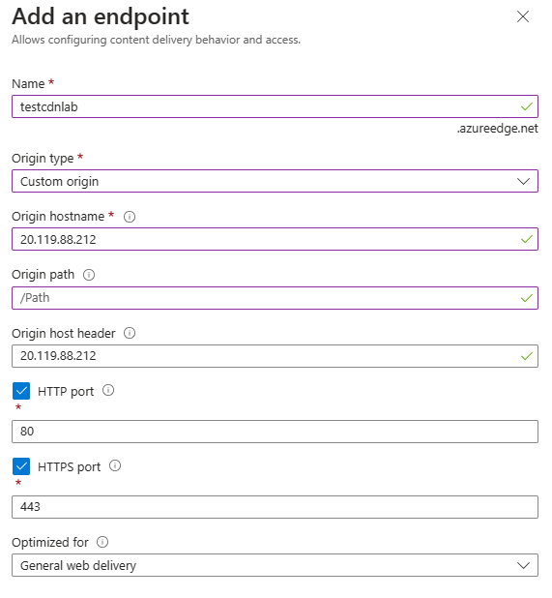Uncheck the HTTPS port checkbox
This screenshot has height=598, width=552.
pyautogui.click(x=21, y=466)
